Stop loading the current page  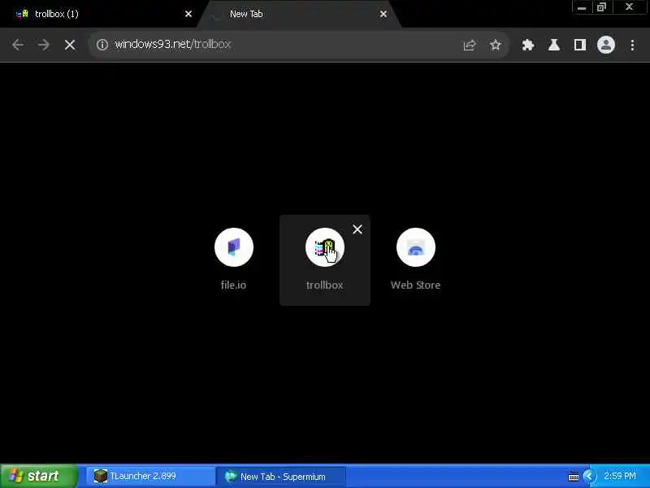coord(70,45)
